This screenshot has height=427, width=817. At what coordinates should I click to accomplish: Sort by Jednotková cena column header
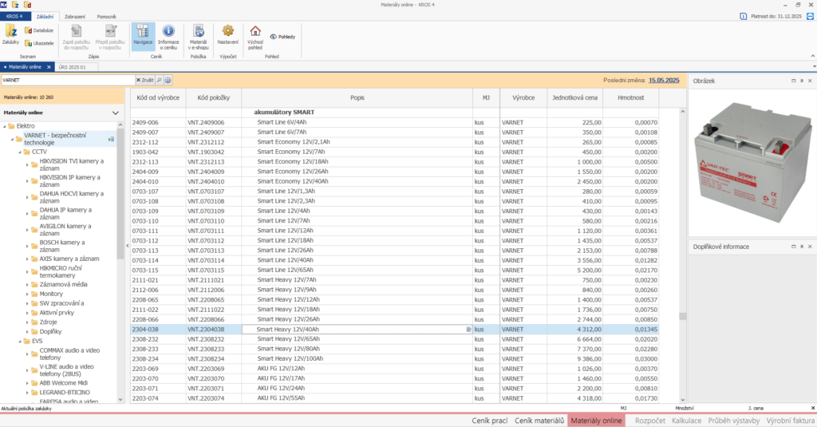[x=574, y=97]
